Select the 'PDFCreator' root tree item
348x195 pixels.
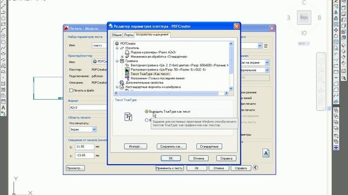pyautogui.click(x=128, y=43)
